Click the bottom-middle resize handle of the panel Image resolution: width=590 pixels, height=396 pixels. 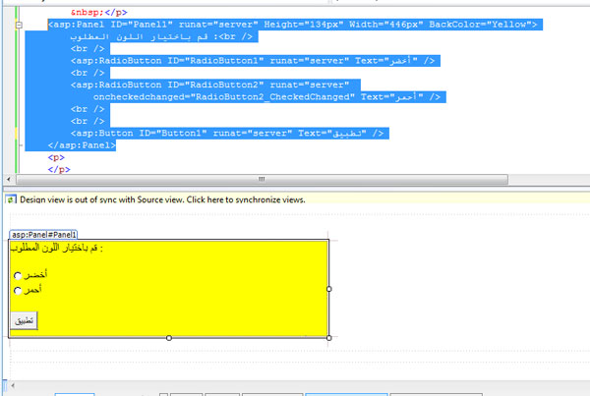click(x=169, y=338)
